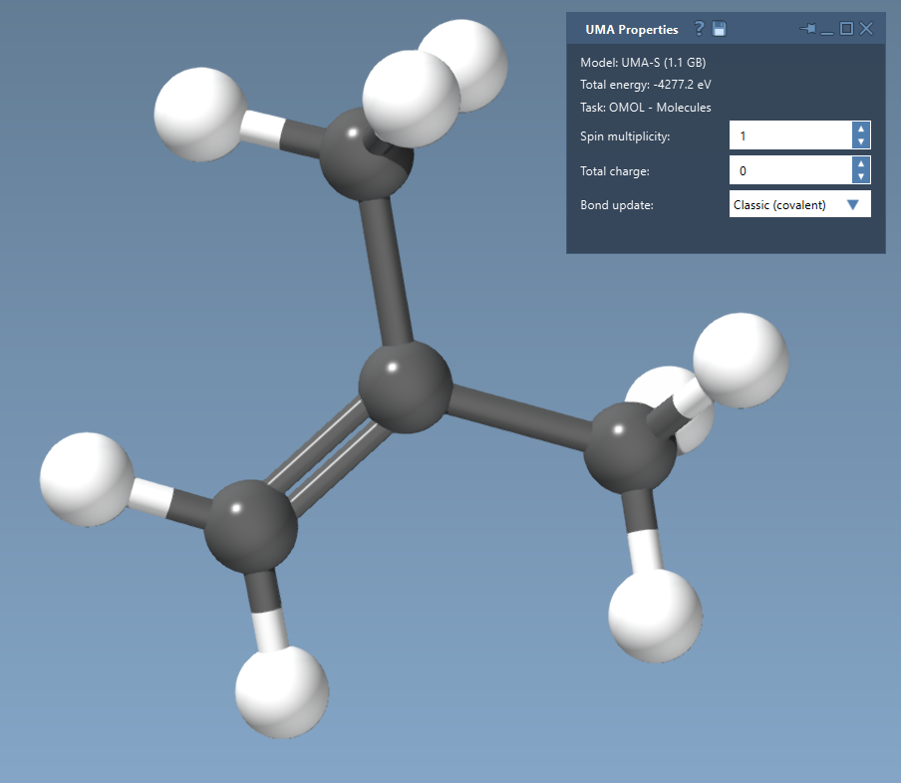The image size is (901, 783).
Task: Minimize the UMA Properties panel
Action: pyautogui.click(x=827, y=29)
